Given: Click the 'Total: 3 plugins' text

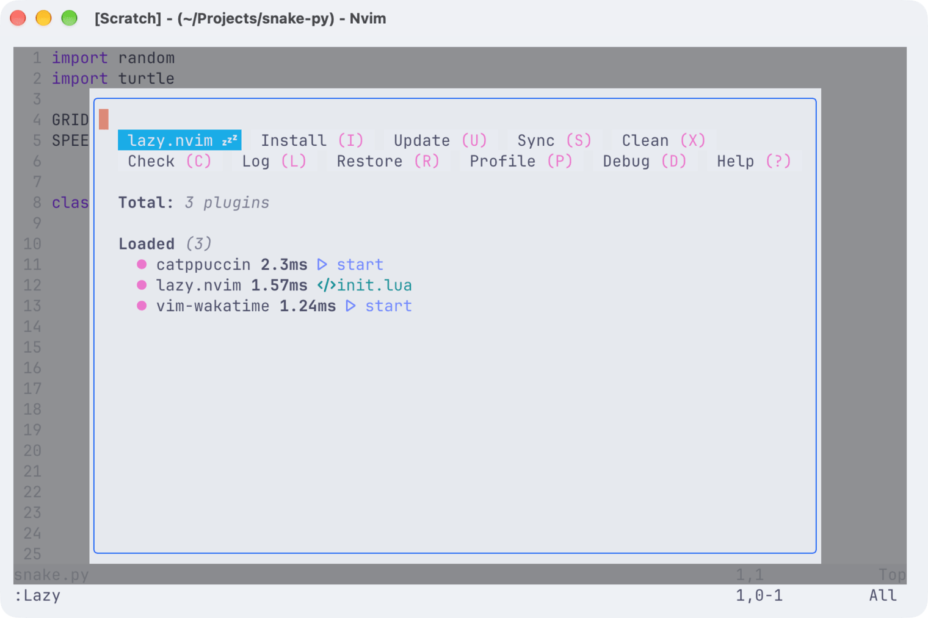Looking at the screenshot, I should (194, 203).
